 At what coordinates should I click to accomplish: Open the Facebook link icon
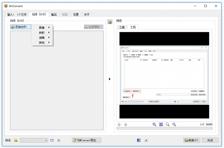coord(139,140)
